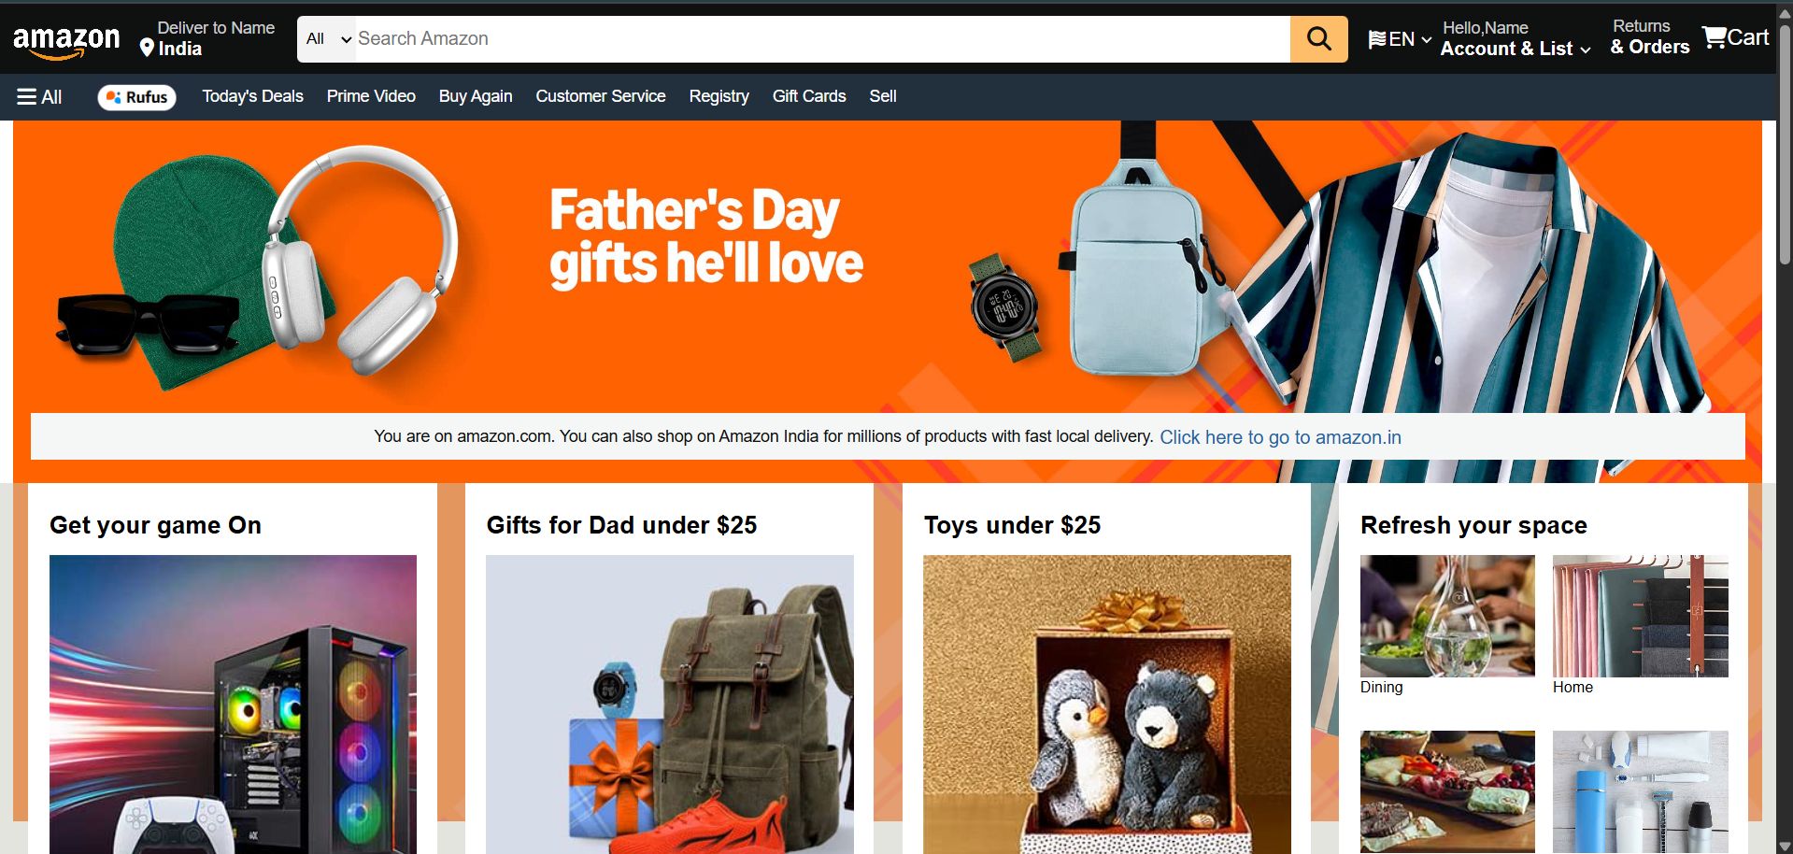Open Today's Deals in the nav bar

252,96
